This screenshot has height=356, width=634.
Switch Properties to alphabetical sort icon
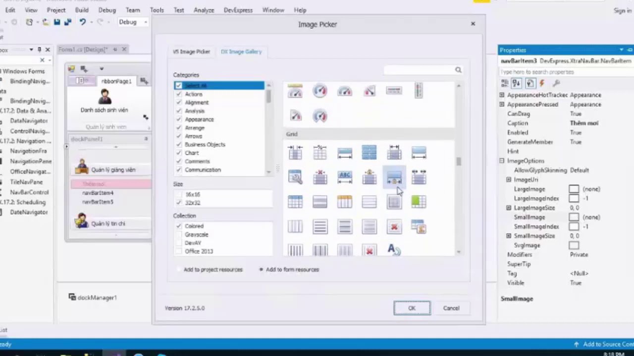click(516, 83)
